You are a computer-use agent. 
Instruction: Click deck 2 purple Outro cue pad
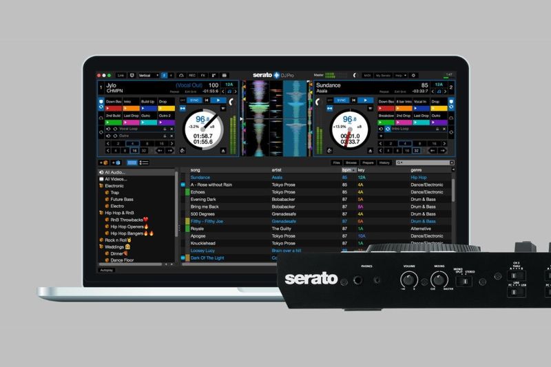(x=439, y=123)
